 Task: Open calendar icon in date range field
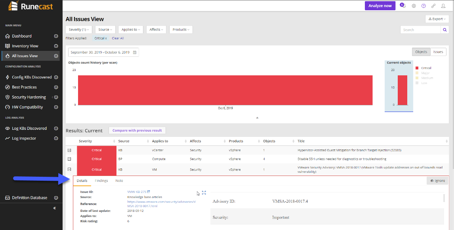tap(135, 52)
